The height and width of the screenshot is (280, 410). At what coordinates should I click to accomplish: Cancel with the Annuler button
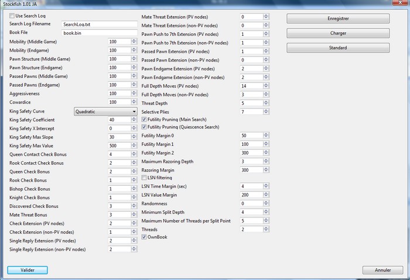[383, 270]
